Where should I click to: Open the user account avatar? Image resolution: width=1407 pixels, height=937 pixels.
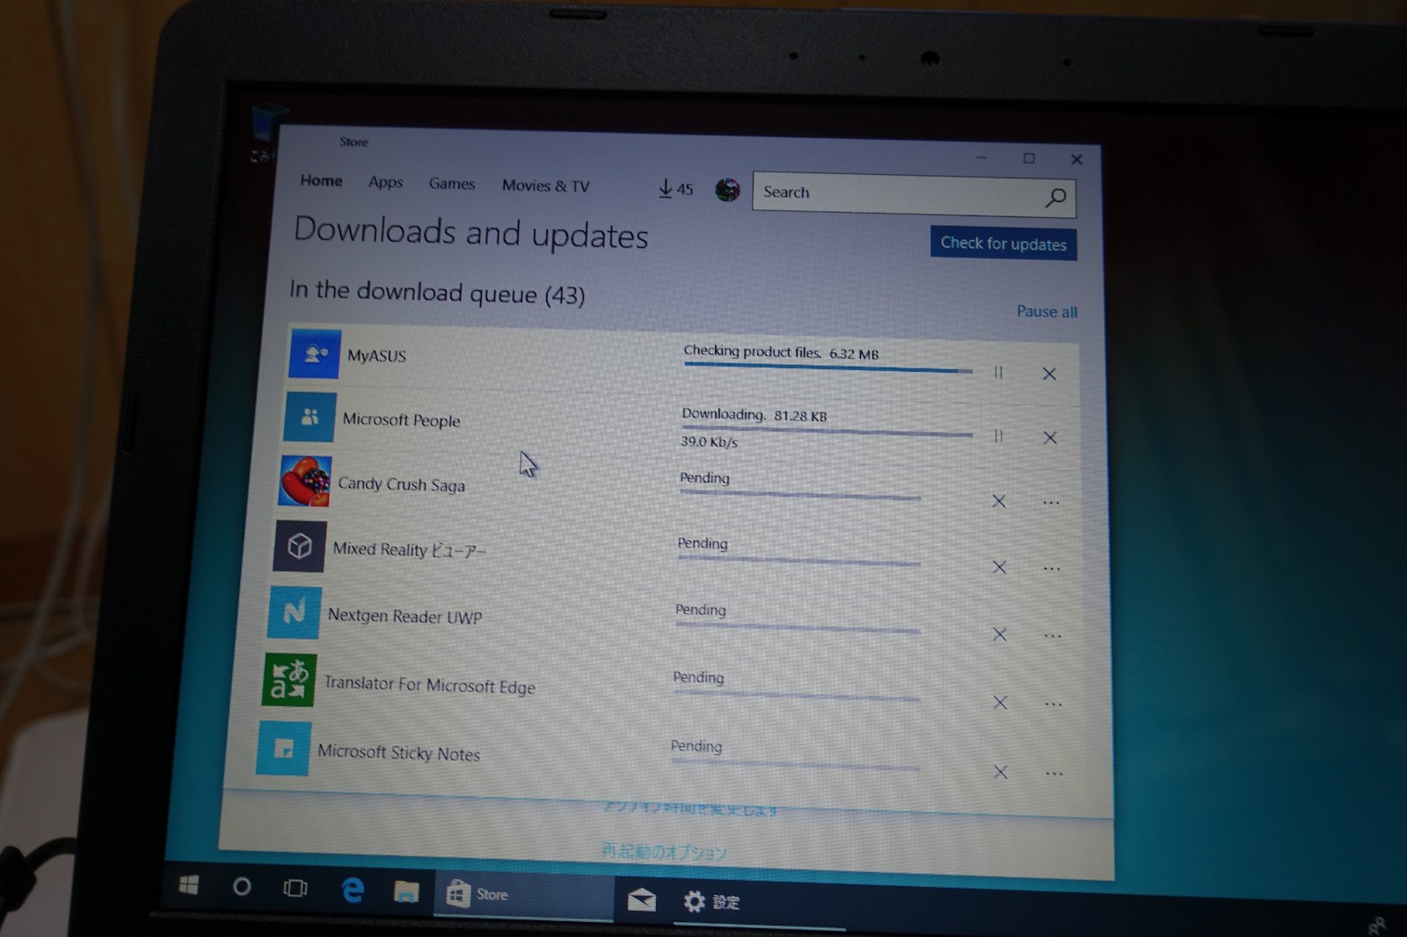pyautogui.click(x=727, y=190)
